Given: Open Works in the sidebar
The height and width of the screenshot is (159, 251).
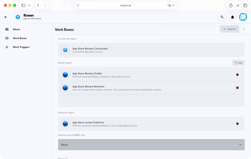Looking at the screenshot, I should [16, 29].
